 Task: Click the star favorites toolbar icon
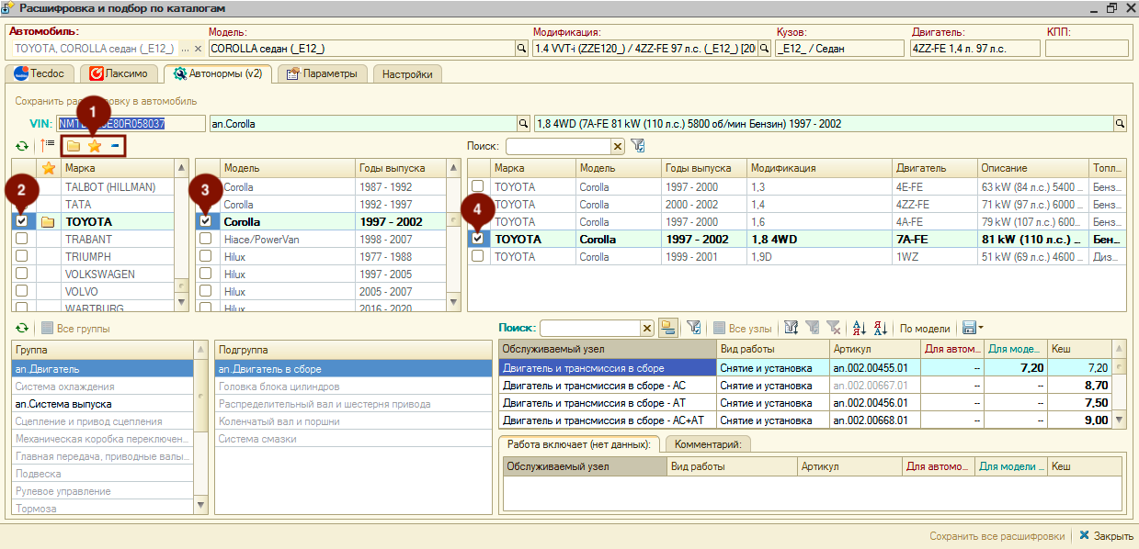tap(94, 146)
